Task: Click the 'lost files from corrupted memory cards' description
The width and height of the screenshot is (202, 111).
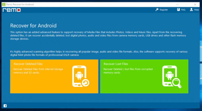Action: point(128,71)
